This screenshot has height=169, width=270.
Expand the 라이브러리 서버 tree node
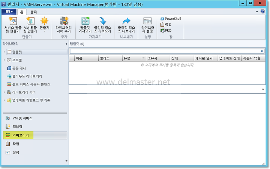click(x=4, y=92)
